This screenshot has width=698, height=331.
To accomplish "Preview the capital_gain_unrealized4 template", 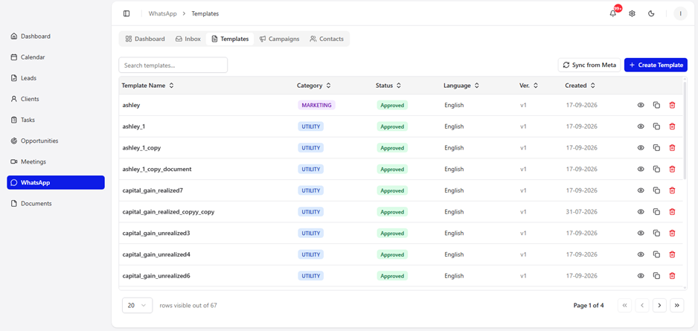I will click(641, 254).
